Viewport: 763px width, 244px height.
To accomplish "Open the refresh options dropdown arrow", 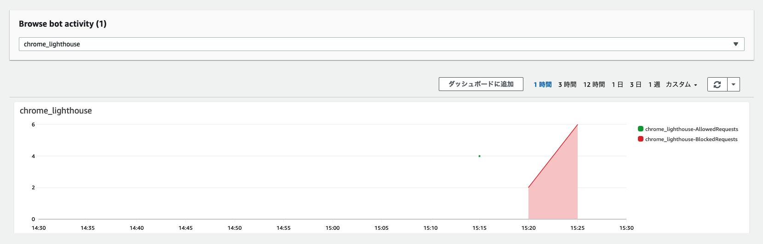I will click(734, 85).
